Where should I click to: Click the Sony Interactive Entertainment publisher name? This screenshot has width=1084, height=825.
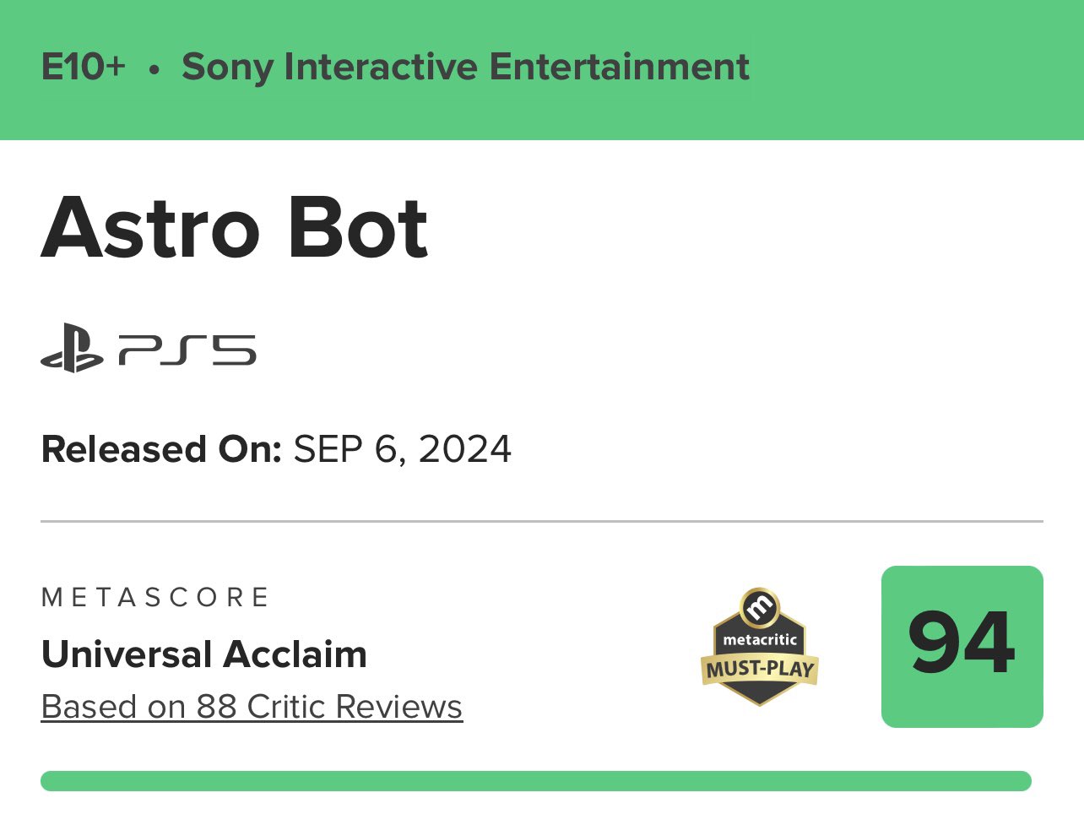pos(465,67)
